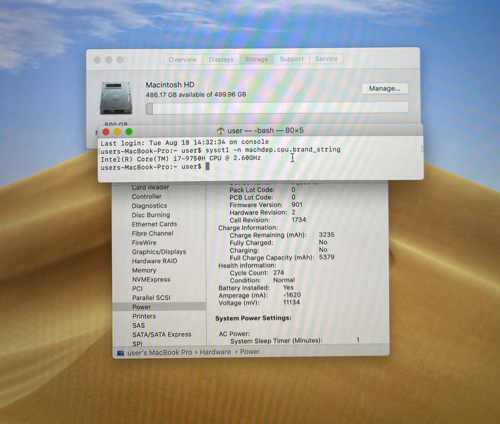Switch to the Overview tab
Viewport: 500px width, 424px height.
pyautogui.click(x=183, y=59)
